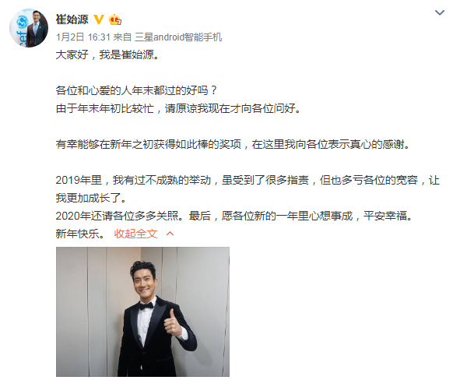Image resolution: width=460 pixels, height=380 pixels.
Task: Click the crown membership icon
Action: pos(115,19)
